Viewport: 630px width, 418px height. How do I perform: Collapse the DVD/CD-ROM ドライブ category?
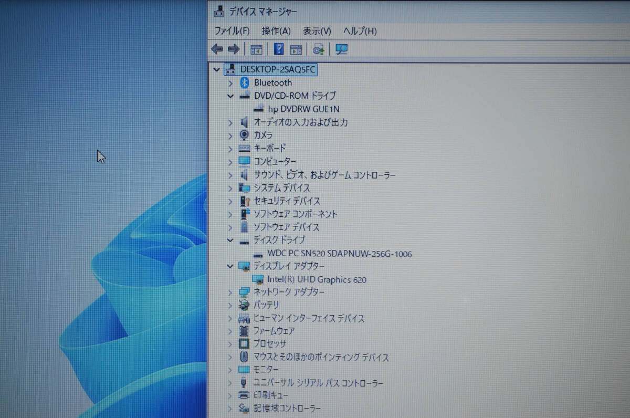[230, 96]
